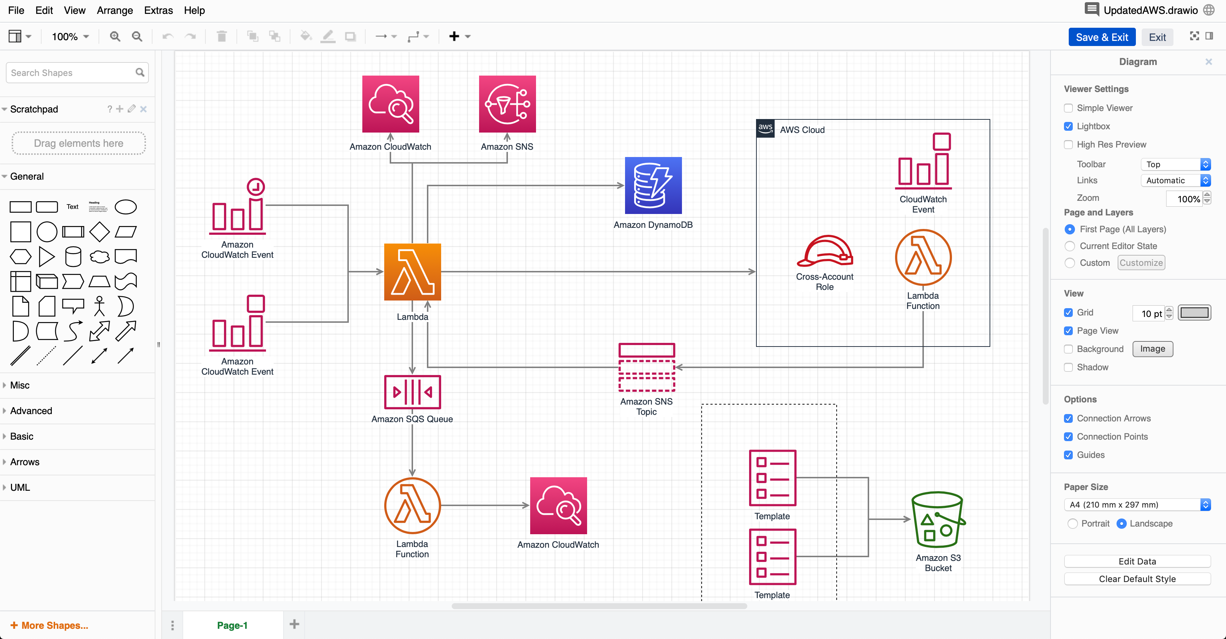Image resolution: width=1226 pixels, height=639 pixels.
Task: Open the Insert (+) tool in the toolbar
Action: (x=454, y=36)
